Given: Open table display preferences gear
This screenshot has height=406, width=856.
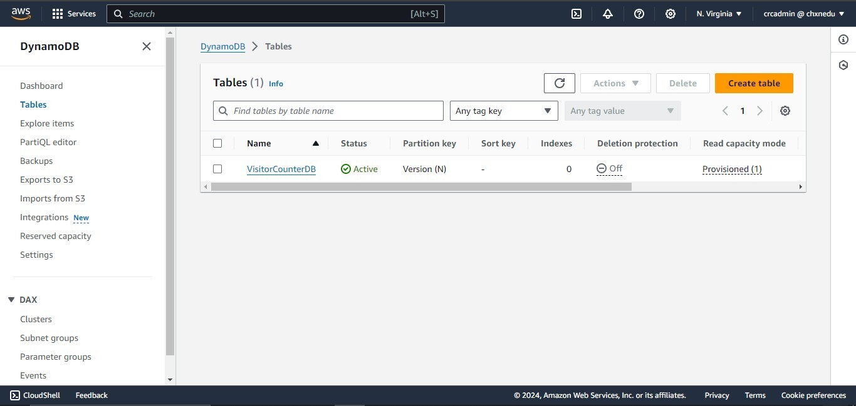Looking at the screenshot, I should coord(785,111).
